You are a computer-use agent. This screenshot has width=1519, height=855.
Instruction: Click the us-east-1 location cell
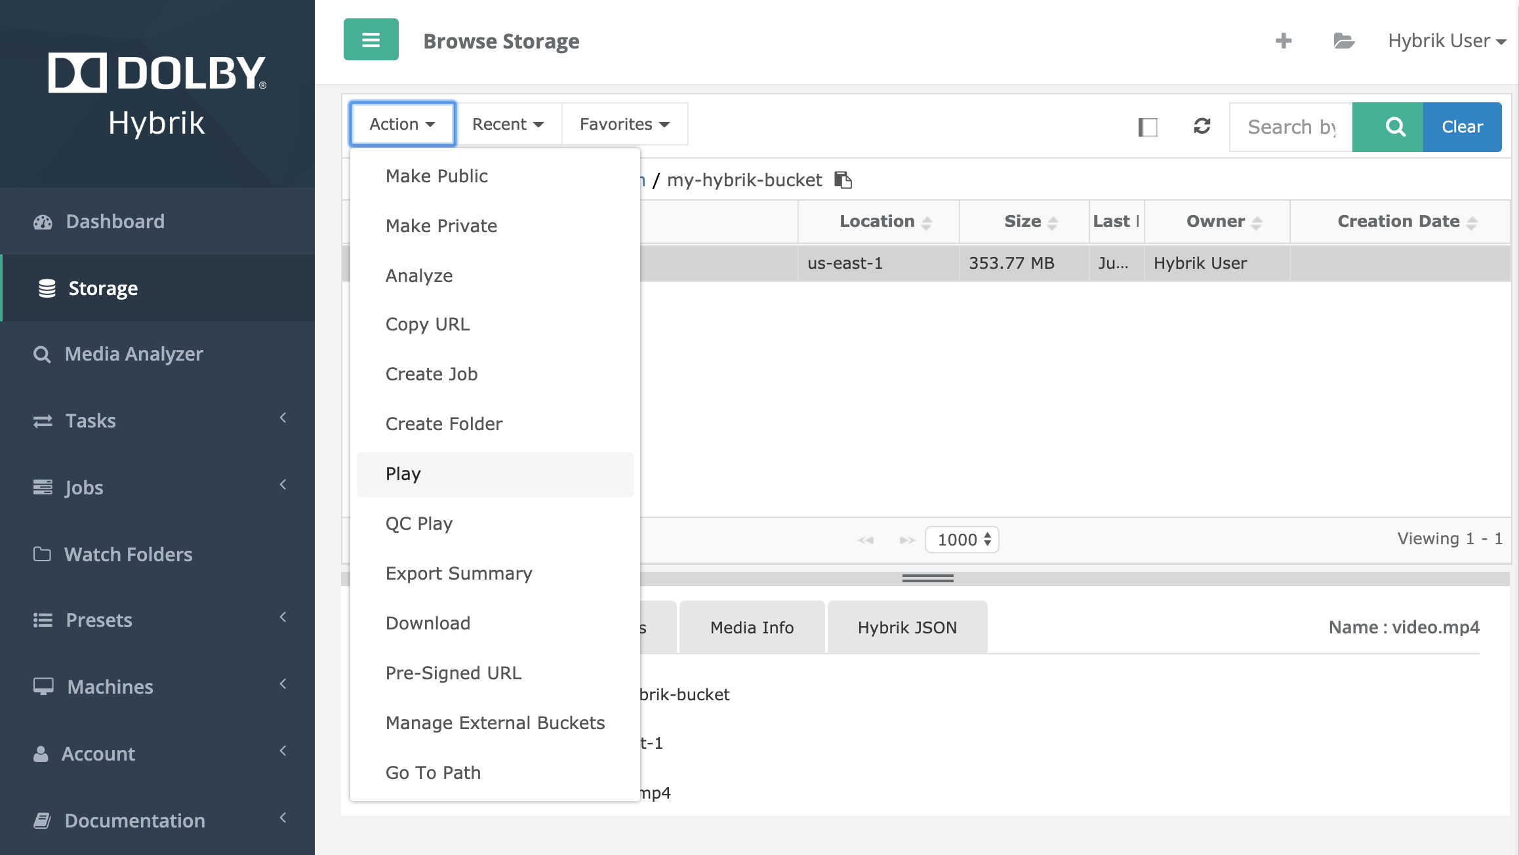878,263
